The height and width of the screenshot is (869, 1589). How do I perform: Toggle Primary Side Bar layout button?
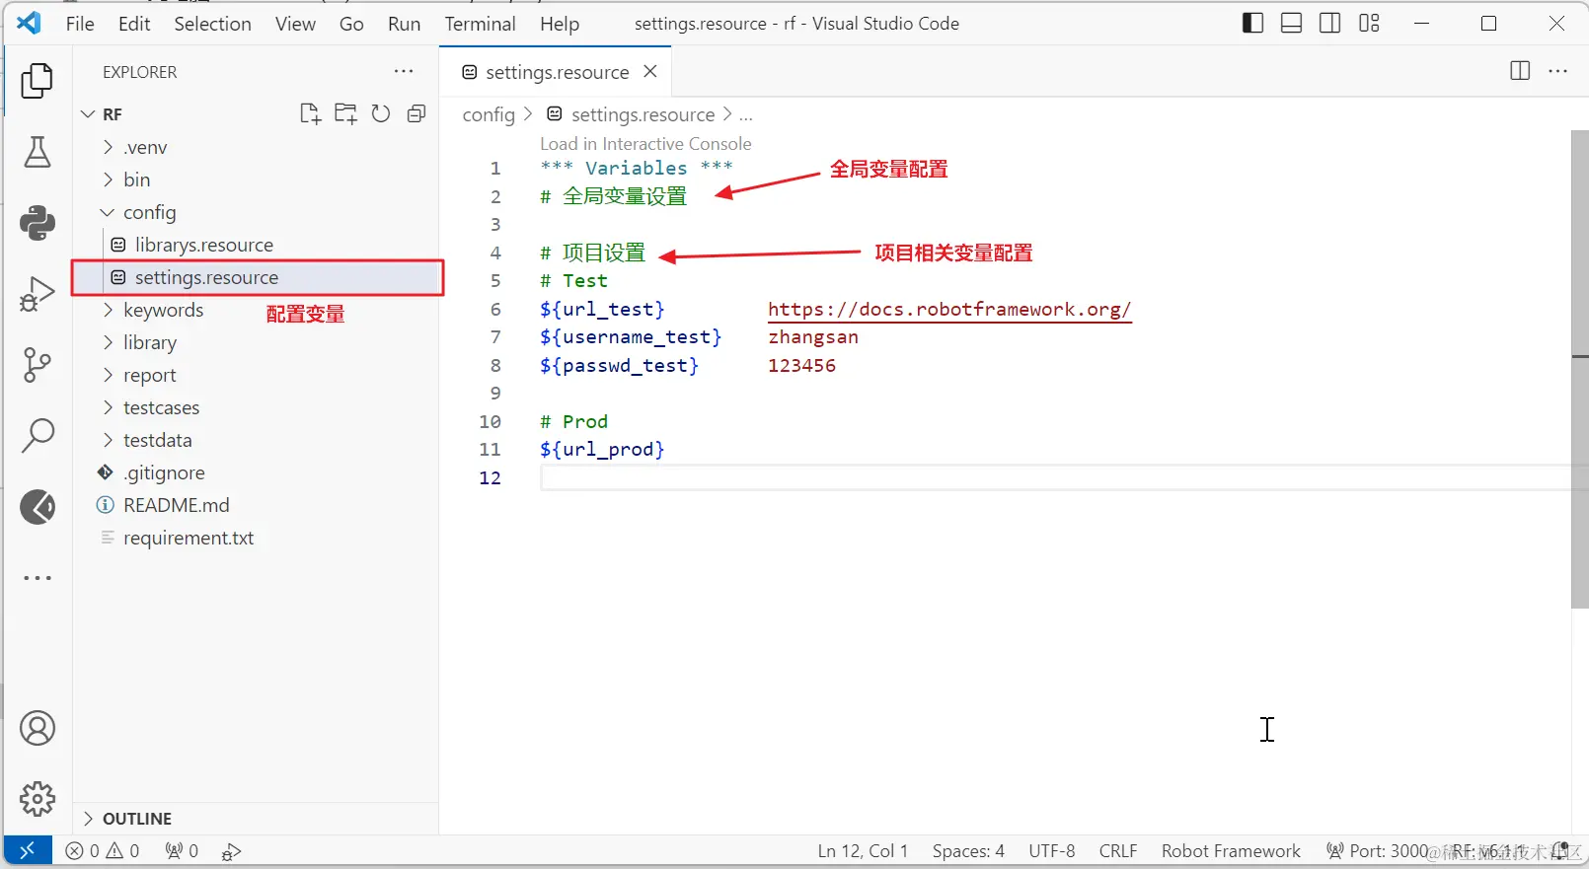point(1252,23)
